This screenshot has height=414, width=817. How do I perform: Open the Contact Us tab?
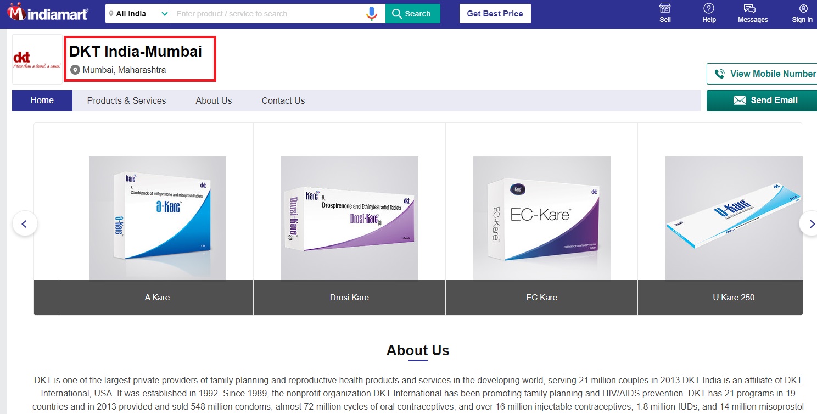283,100
